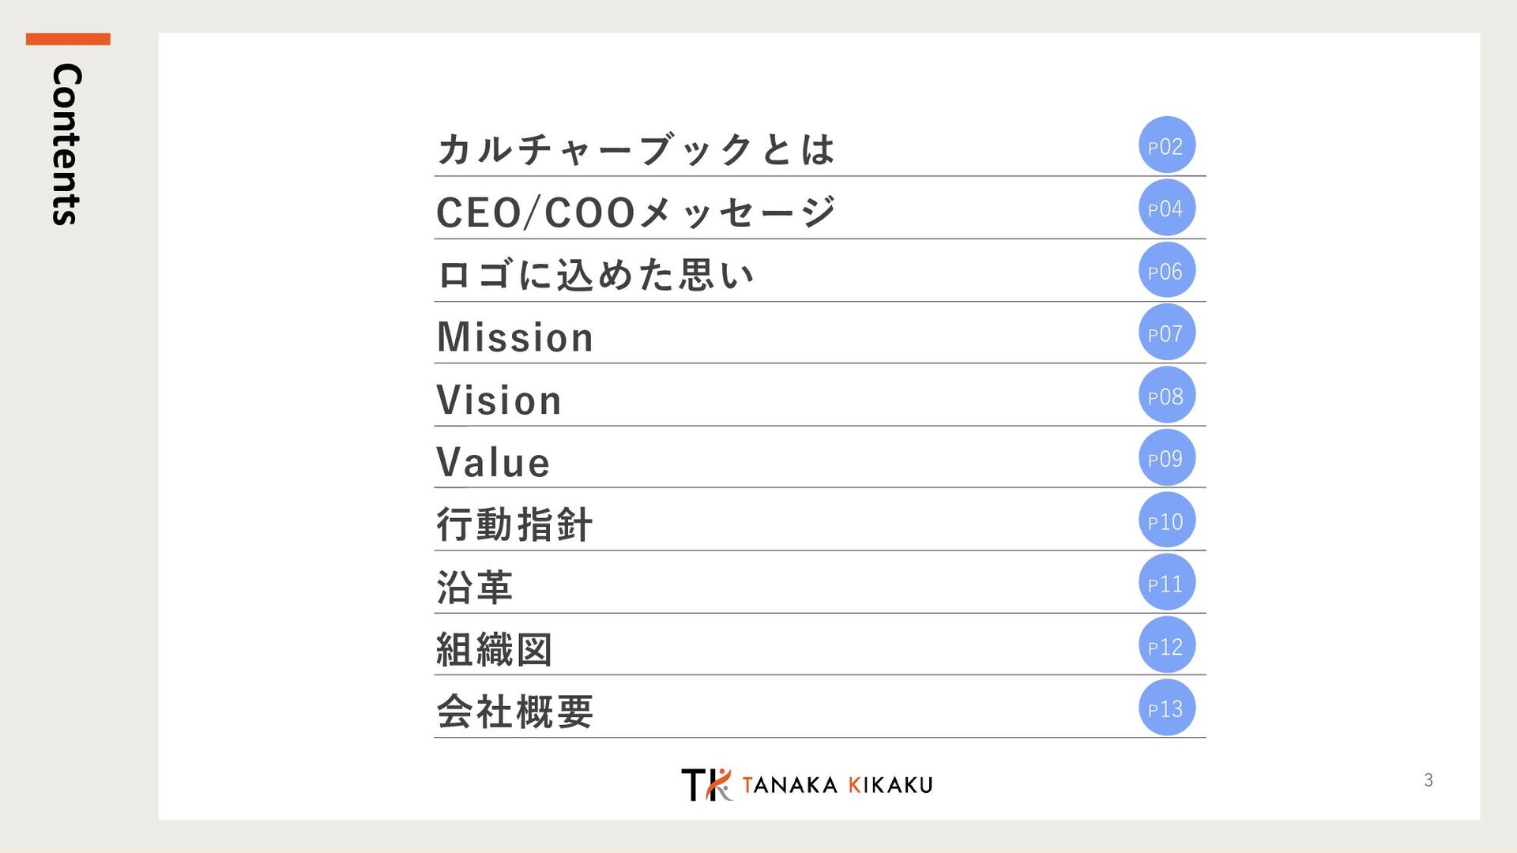Open the Vision contents entry

pos(499,400)
